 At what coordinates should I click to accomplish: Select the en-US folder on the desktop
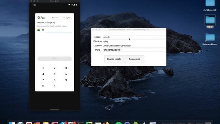(x=210, y=21)
